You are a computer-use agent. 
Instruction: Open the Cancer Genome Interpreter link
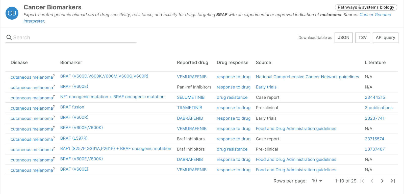(x=375, y=15)
